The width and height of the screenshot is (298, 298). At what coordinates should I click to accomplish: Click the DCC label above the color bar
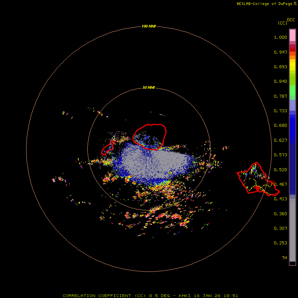point(291,20)
